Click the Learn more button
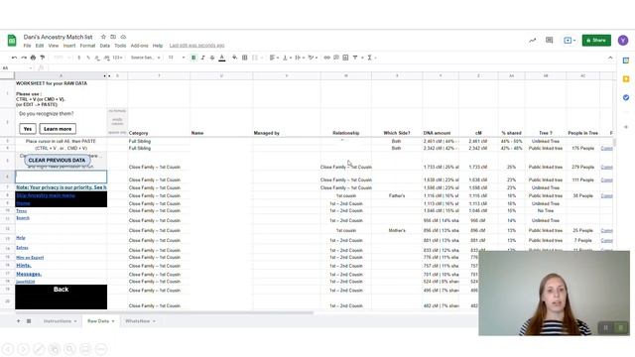The image size is (635, 357). coord(58,129)
